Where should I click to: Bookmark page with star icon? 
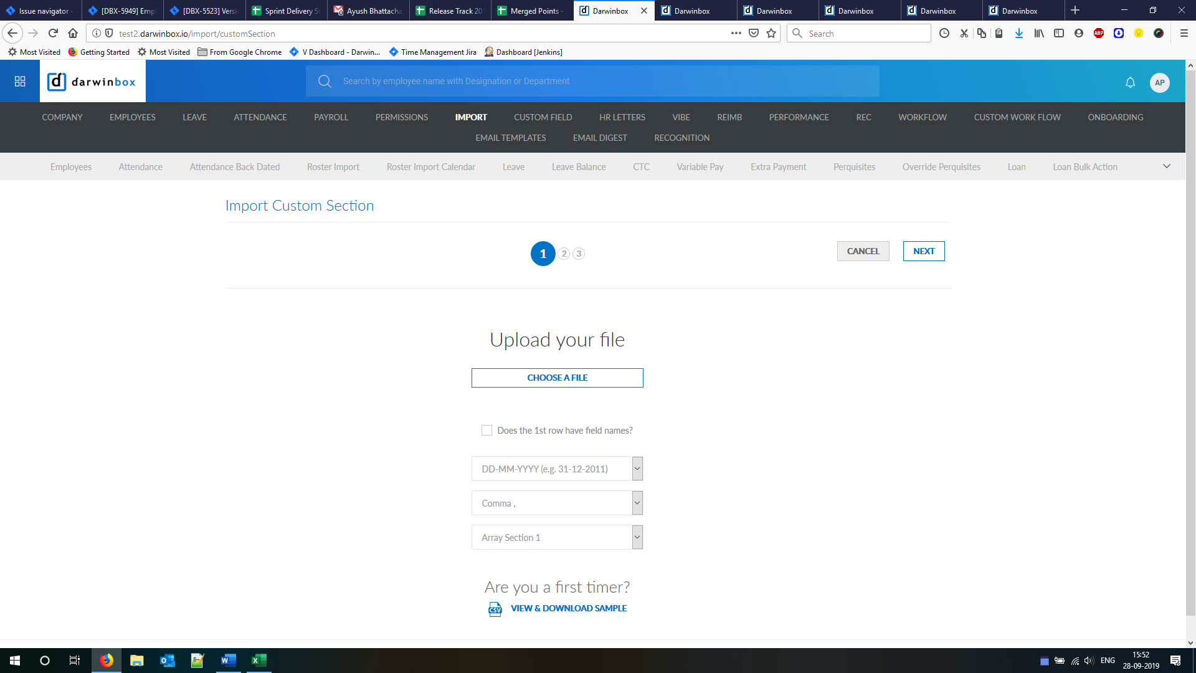coord(771,34)
